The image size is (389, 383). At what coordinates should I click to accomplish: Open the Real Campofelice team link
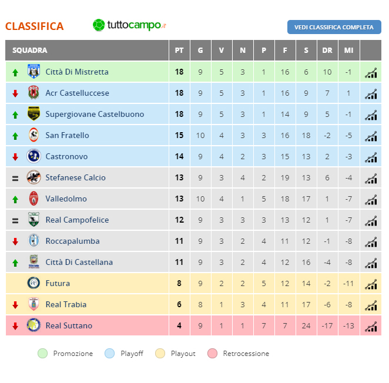point(77,220)
